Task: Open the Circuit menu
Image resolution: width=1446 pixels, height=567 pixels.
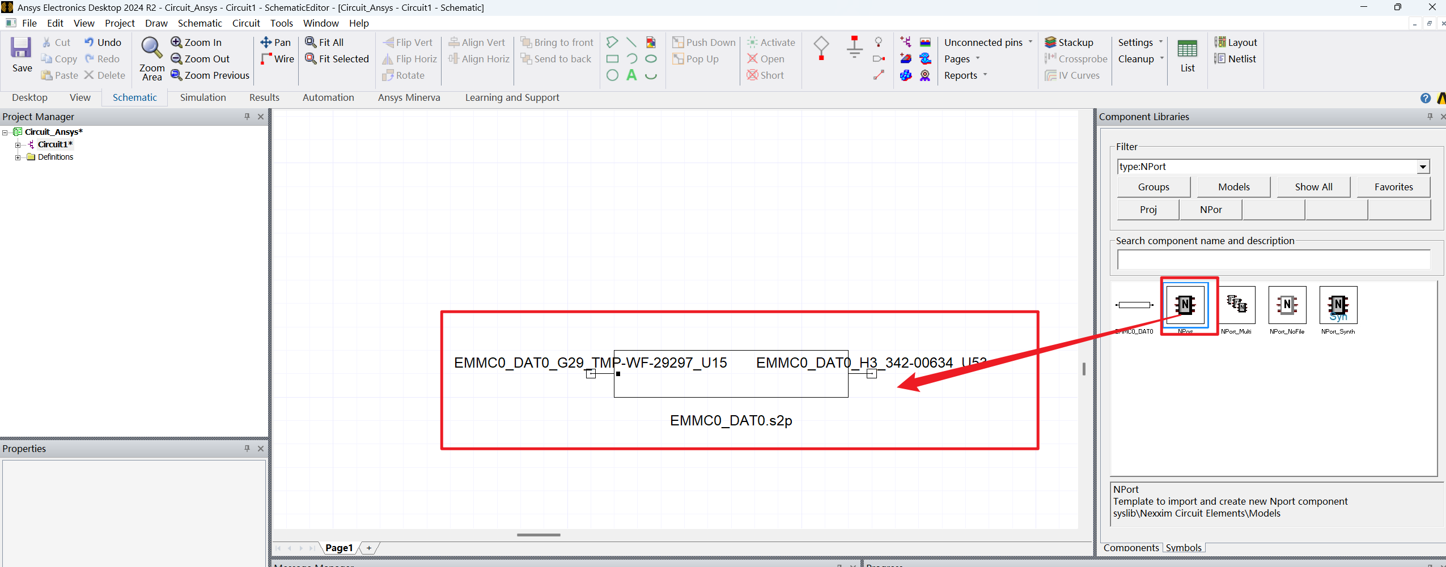Action: (x=246, y=23)
